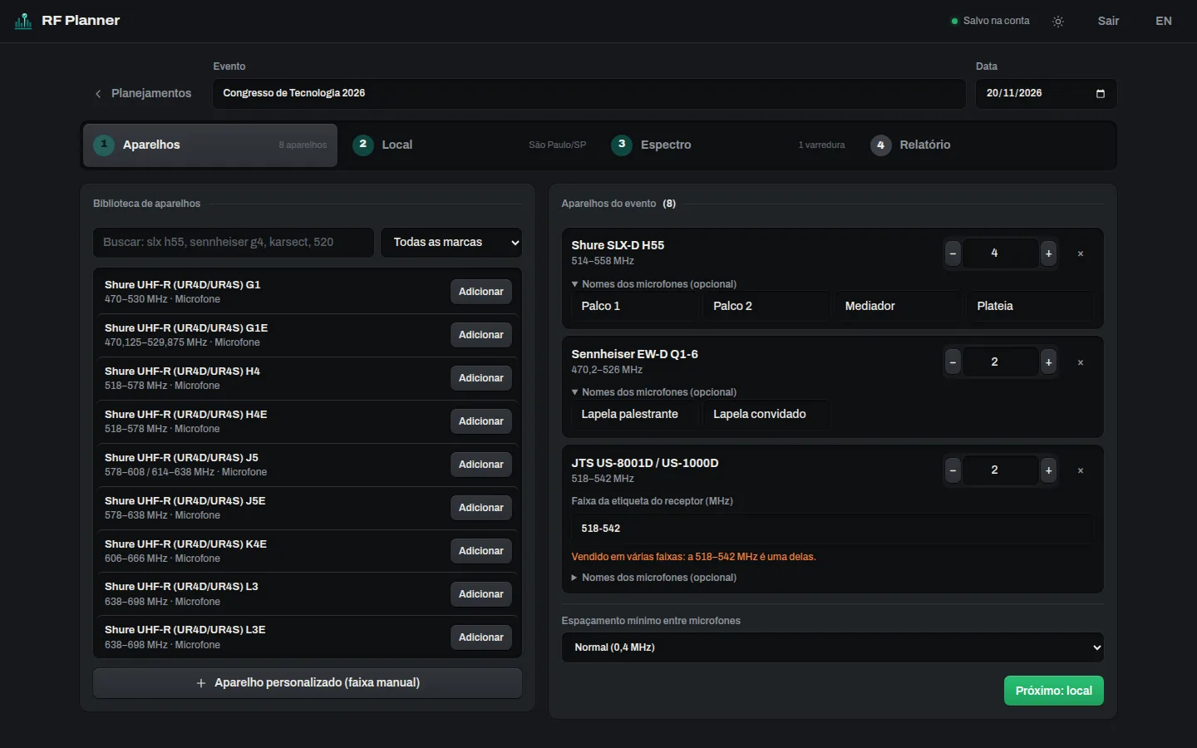The width and height of the screenshot is (1197, 748).
Task: Add Shure UHF-R K4E to the event
Action: click(x=481, y=551)
